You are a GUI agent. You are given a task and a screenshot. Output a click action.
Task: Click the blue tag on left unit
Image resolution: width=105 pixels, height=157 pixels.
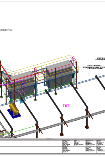tap(23, 84)
